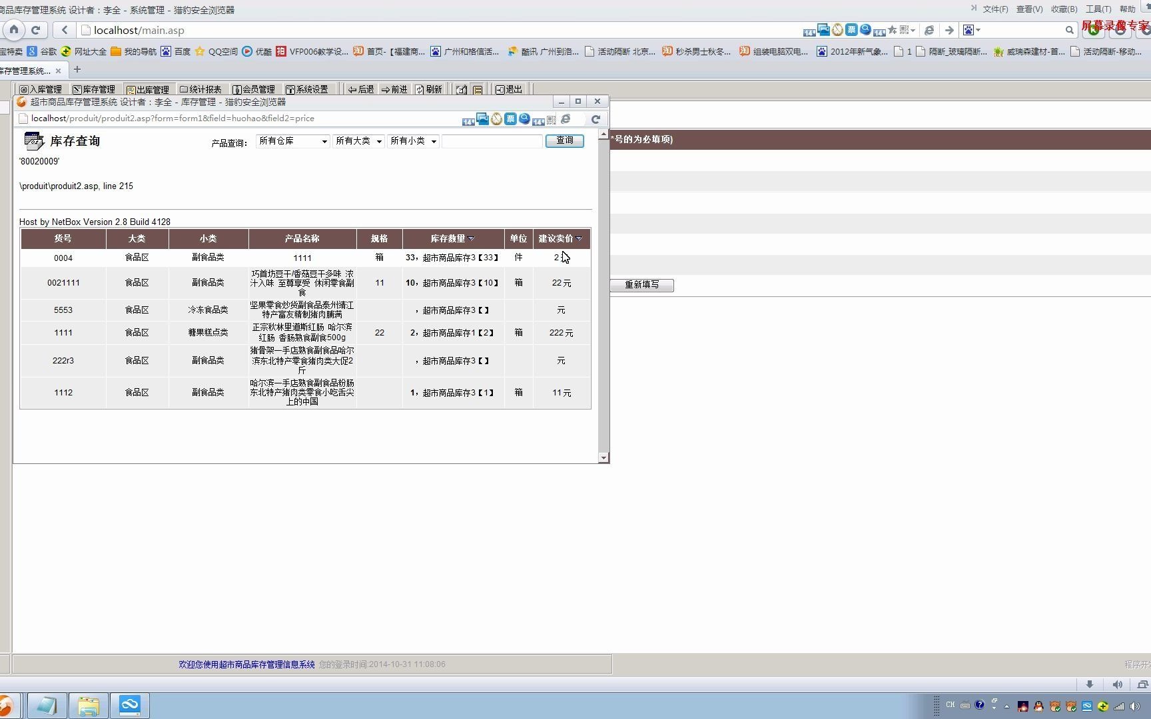
Task: Click the 重新填写 reset button
Action: (x=642, y=285)
